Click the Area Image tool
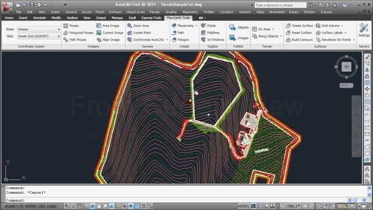Viewport: 373px width, 210px height. [x=108, y=26]
